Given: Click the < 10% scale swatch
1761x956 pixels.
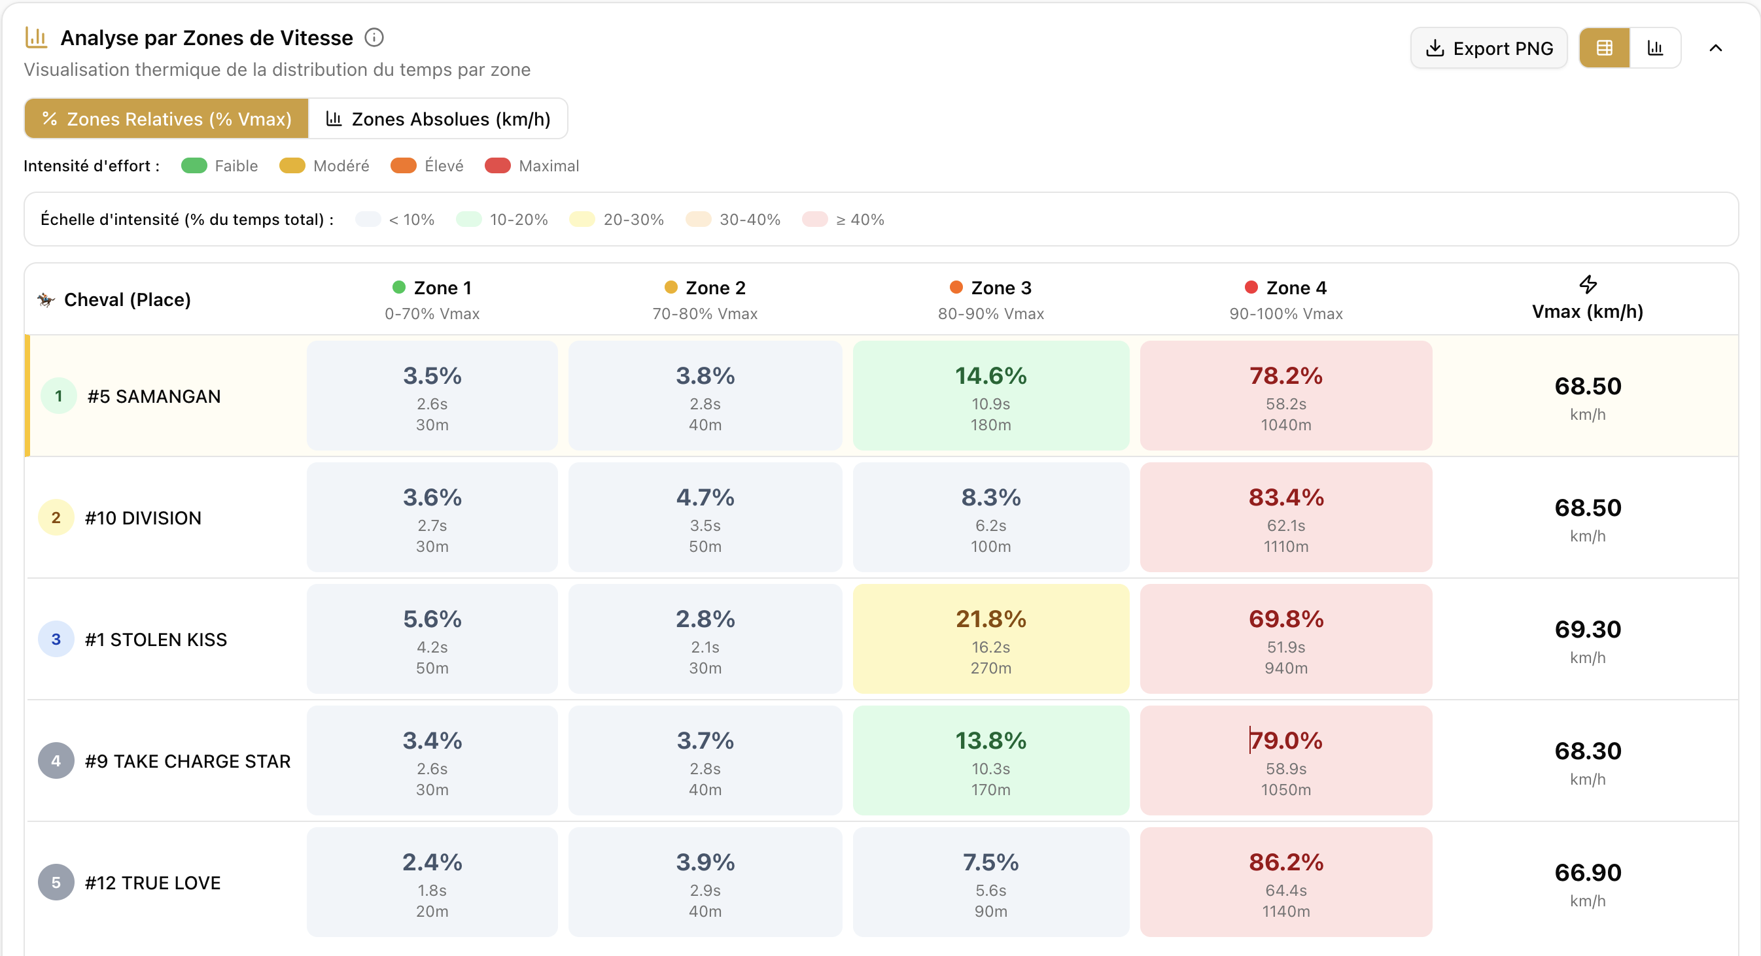Looking at the screenshot, I should click(x=368, y=219).
